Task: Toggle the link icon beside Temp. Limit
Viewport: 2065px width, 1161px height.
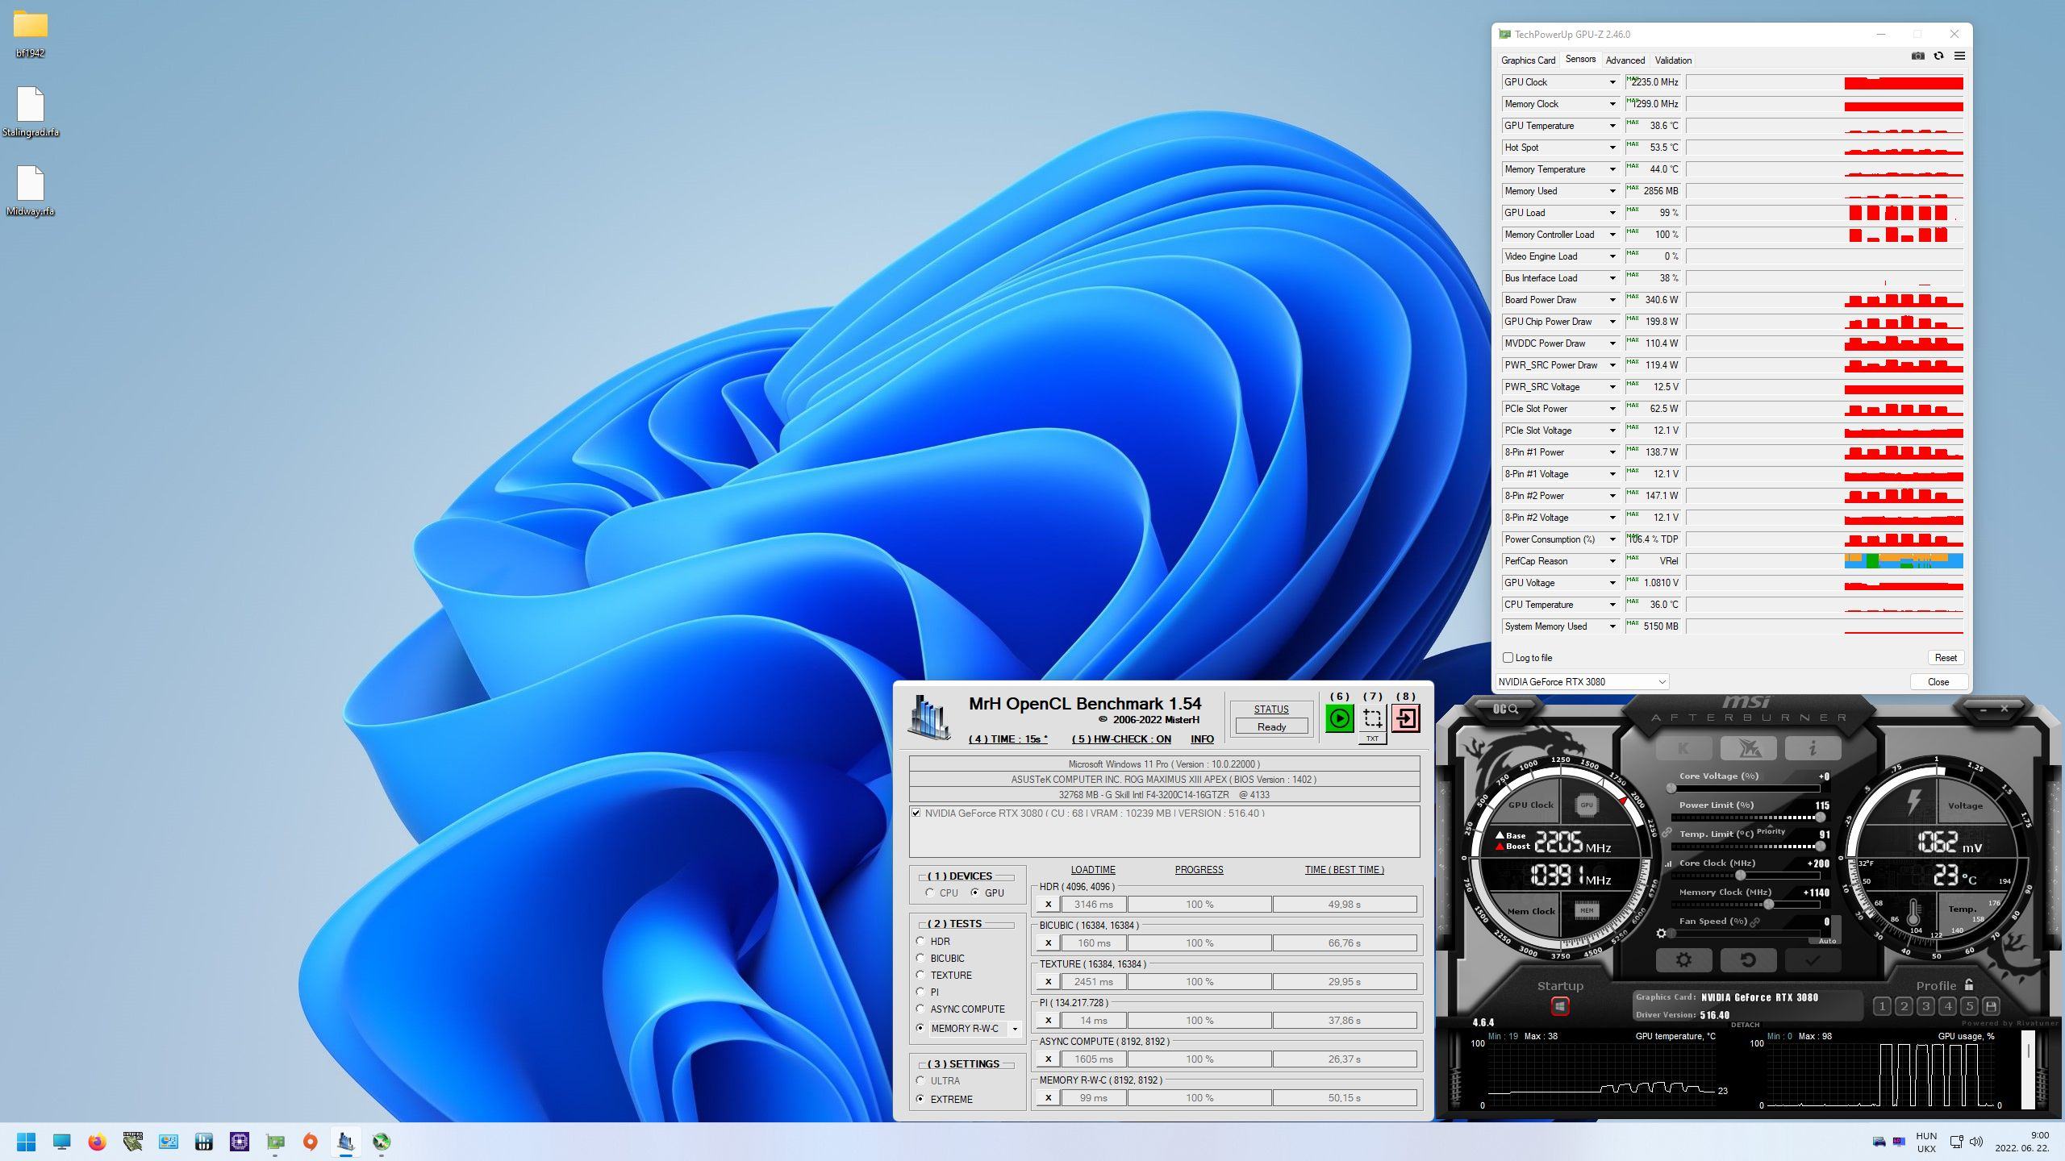Action: tap(1667, 832)
